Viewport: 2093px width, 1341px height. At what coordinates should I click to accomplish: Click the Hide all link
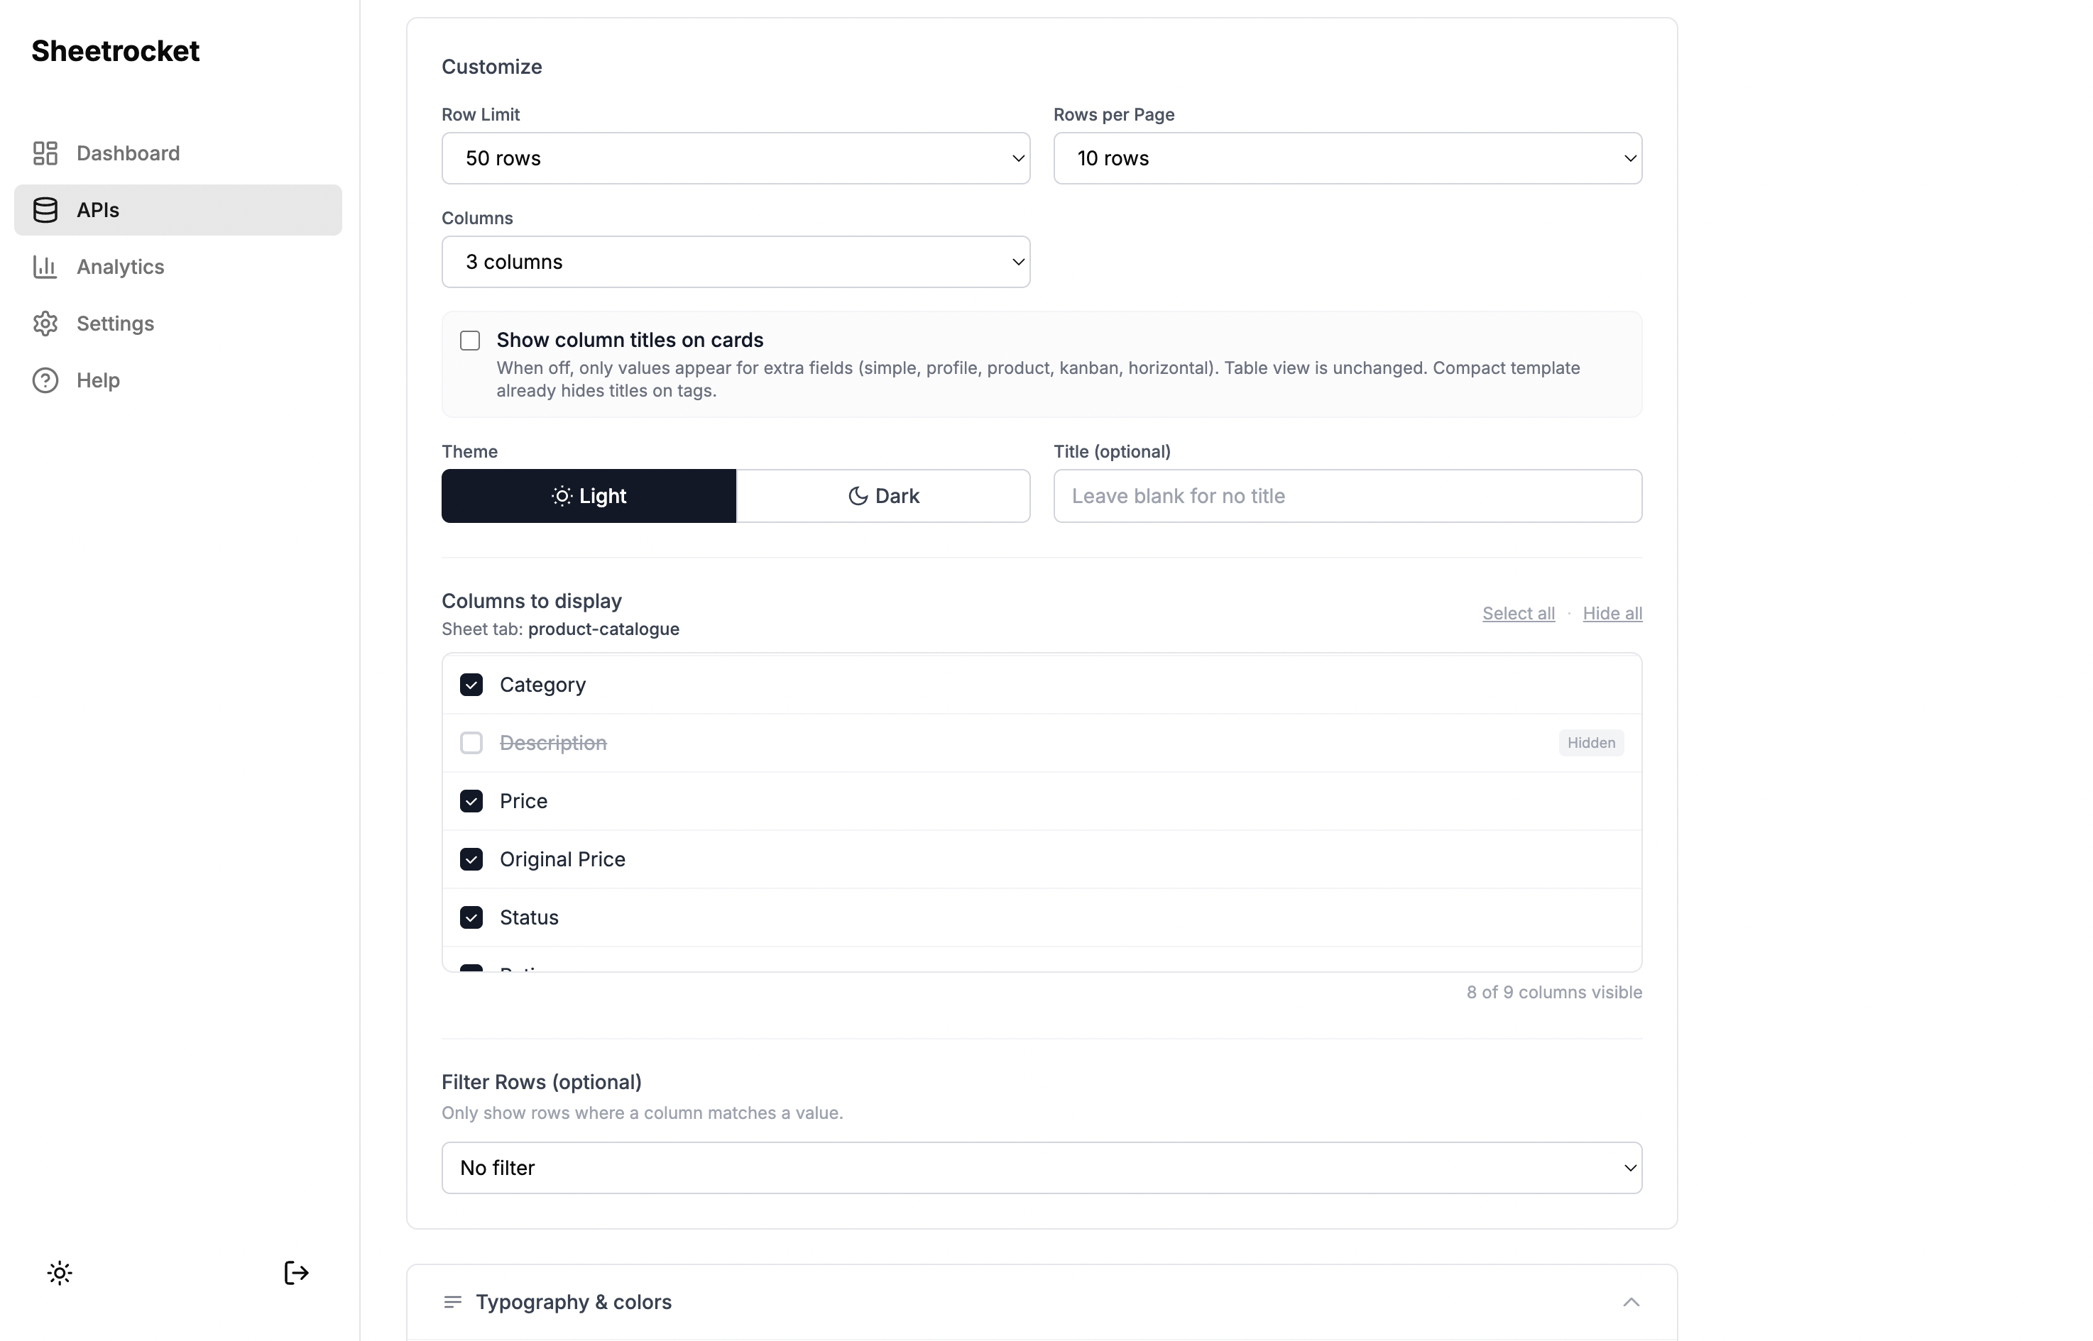coord(1612,613)
